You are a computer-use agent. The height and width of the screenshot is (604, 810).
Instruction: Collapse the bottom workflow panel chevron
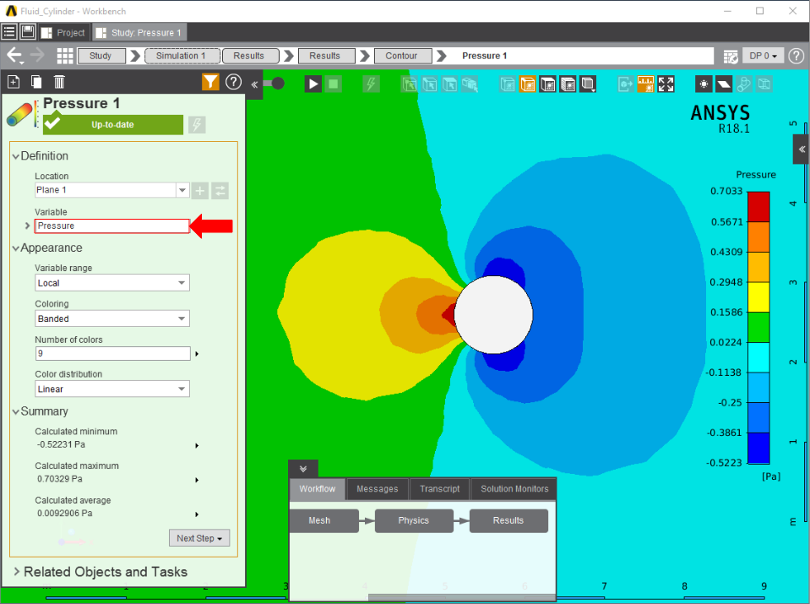pyautogui.click(x=303, y=469)
